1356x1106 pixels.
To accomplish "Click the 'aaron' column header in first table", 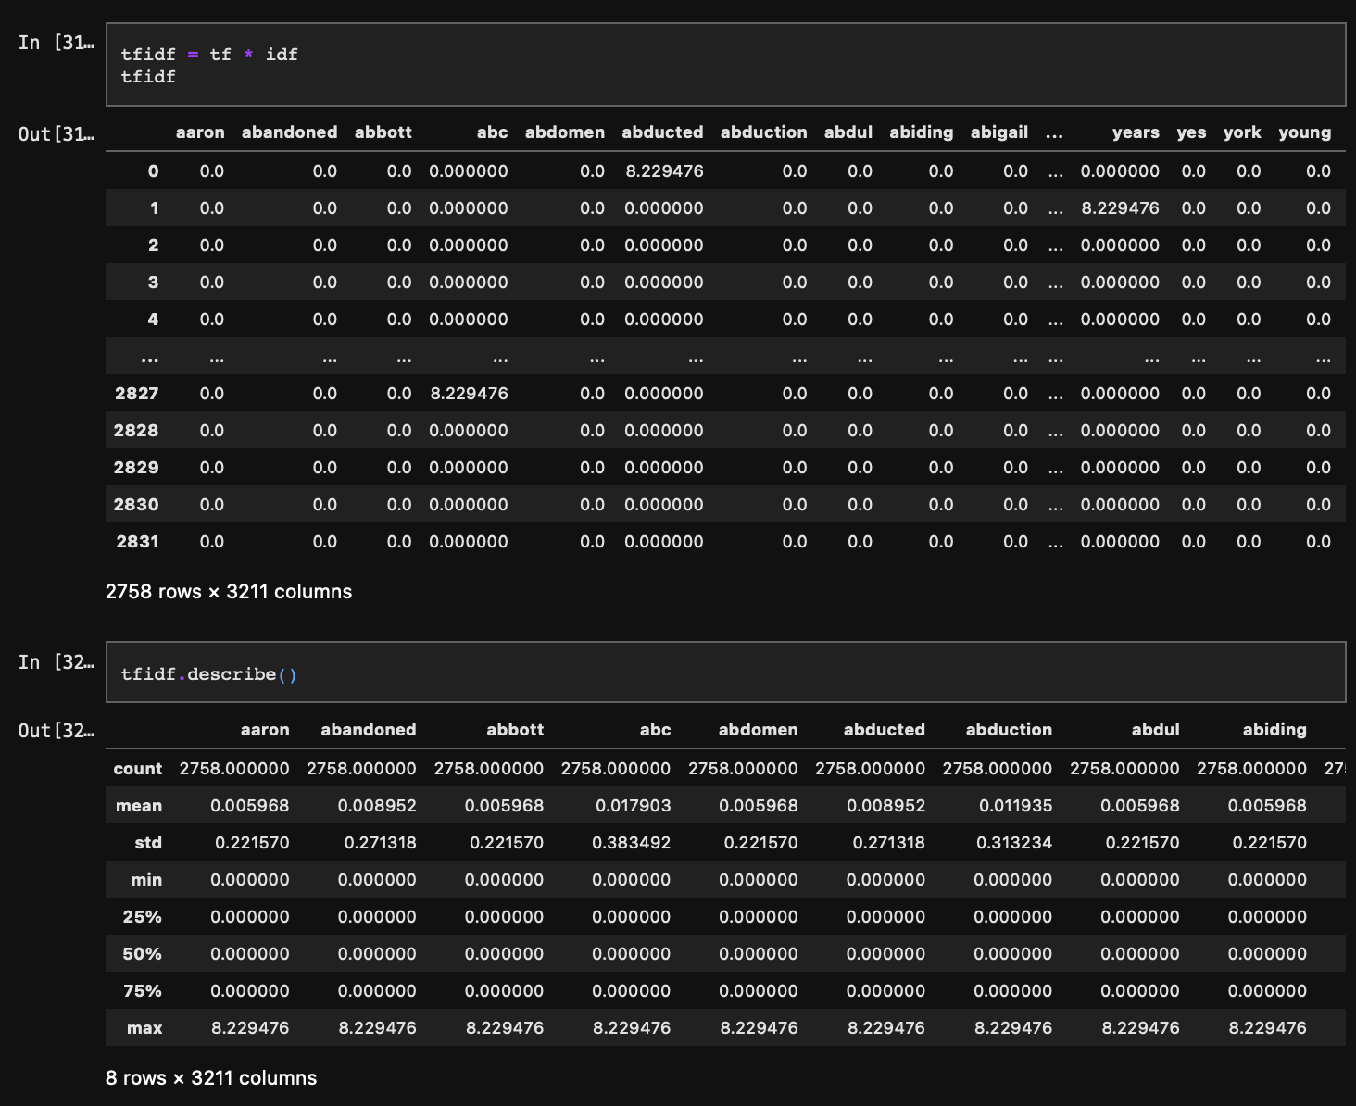I will coord(200,132).
